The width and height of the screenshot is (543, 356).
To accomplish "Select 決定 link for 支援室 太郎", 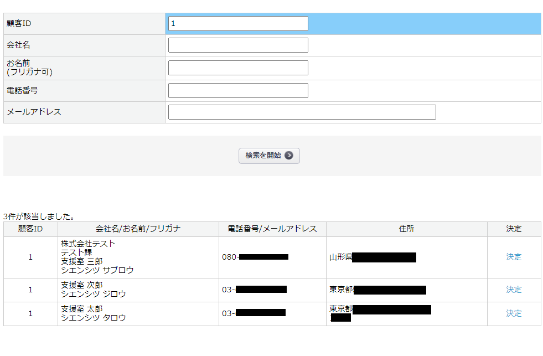I will click(x=514, y=313).
